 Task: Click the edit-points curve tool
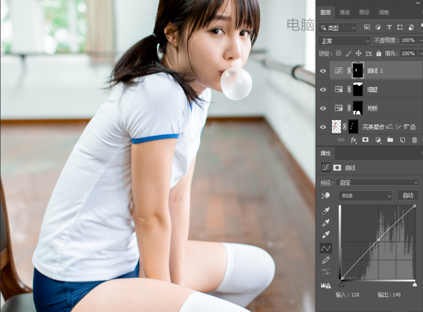[x=326, y=248]
